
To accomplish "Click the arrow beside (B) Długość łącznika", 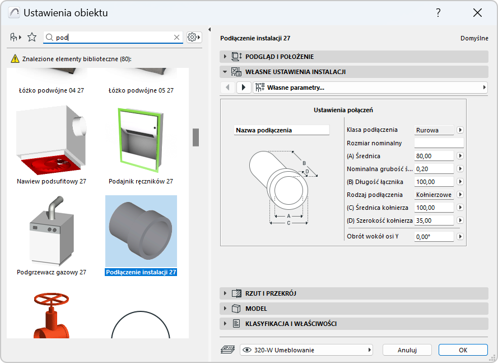I will pyautogui.click(x=460, y=182).
